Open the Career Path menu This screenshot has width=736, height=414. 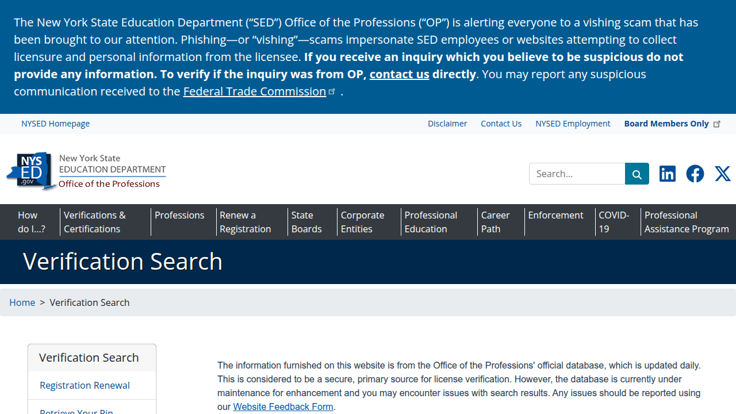pyautogui.click(x=495, y=222)
